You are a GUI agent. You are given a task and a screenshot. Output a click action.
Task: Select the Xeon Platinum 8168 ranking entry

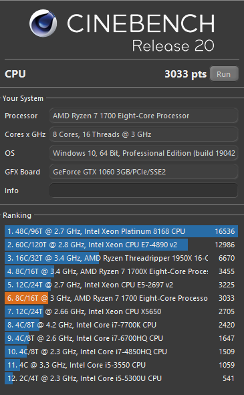[x=121, y=231]
